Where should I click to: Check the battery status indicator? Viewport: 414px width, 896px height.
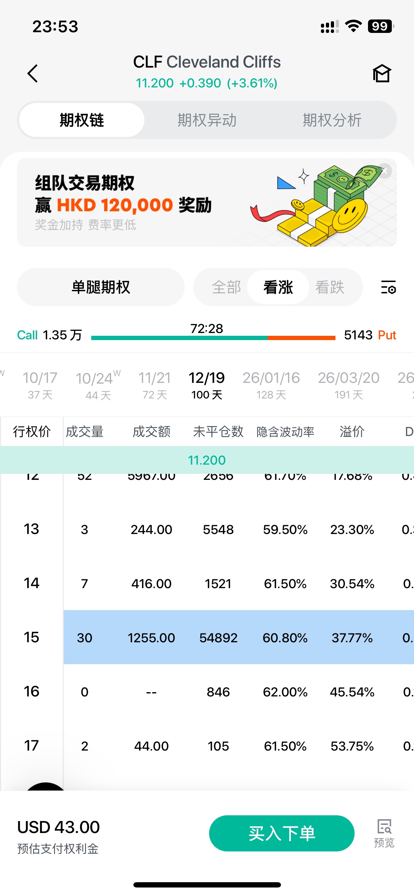381,26
